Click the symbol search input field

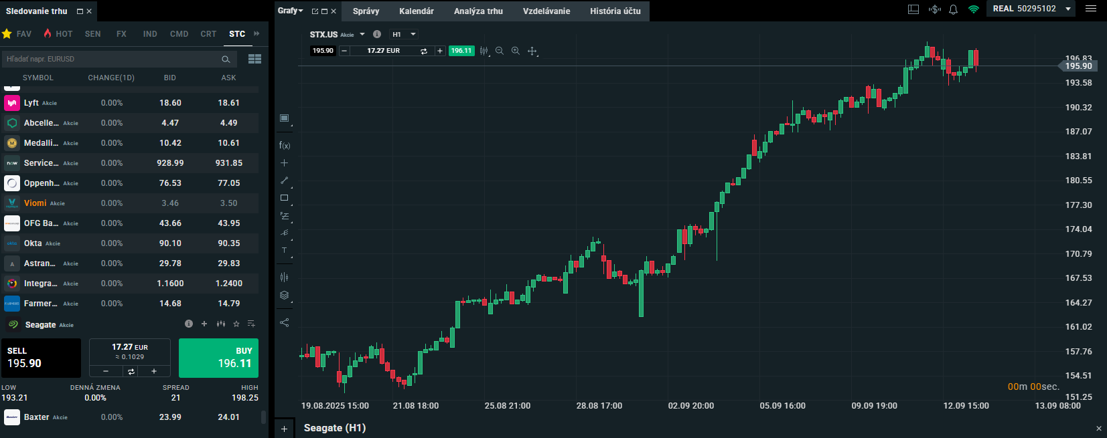coord(112,59)
